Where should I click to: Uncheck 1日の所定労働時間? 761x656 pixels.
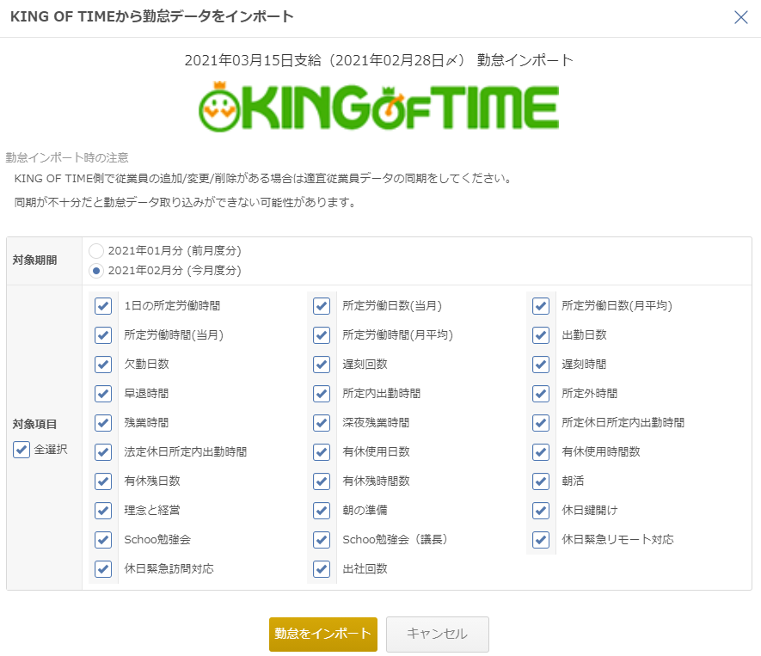pyautogui.click(x=103, y=306)
